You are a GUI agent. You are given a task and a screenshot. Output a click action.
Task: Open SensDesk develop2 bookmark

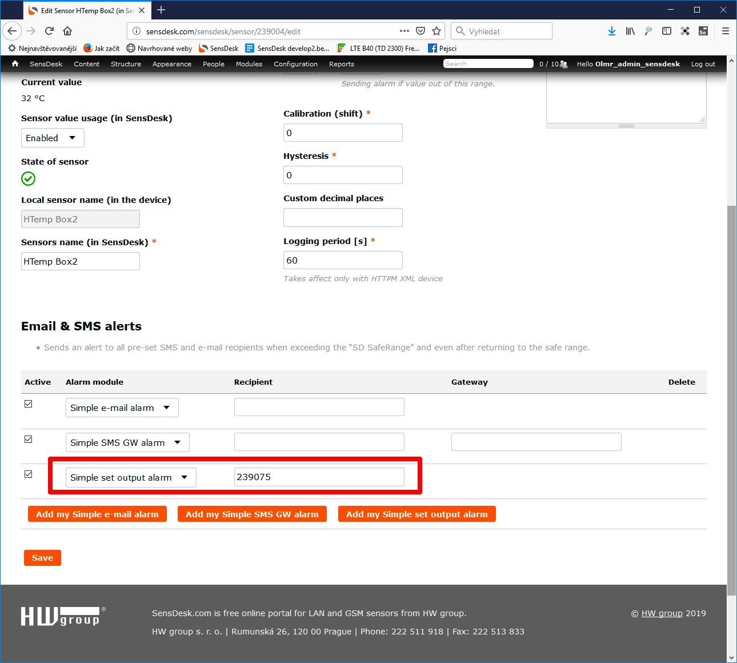(287, 48)
